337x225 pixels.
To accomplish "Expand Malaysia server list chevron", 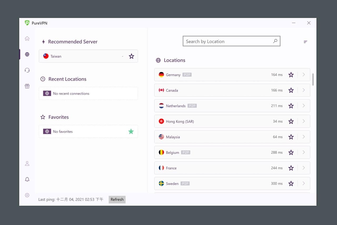I will click(304, 137).
